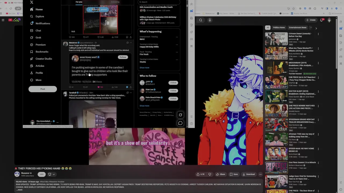Follow Palm Beach Pete suggestion
Viewport: 344px width, 193px height.
coord(173,98)
